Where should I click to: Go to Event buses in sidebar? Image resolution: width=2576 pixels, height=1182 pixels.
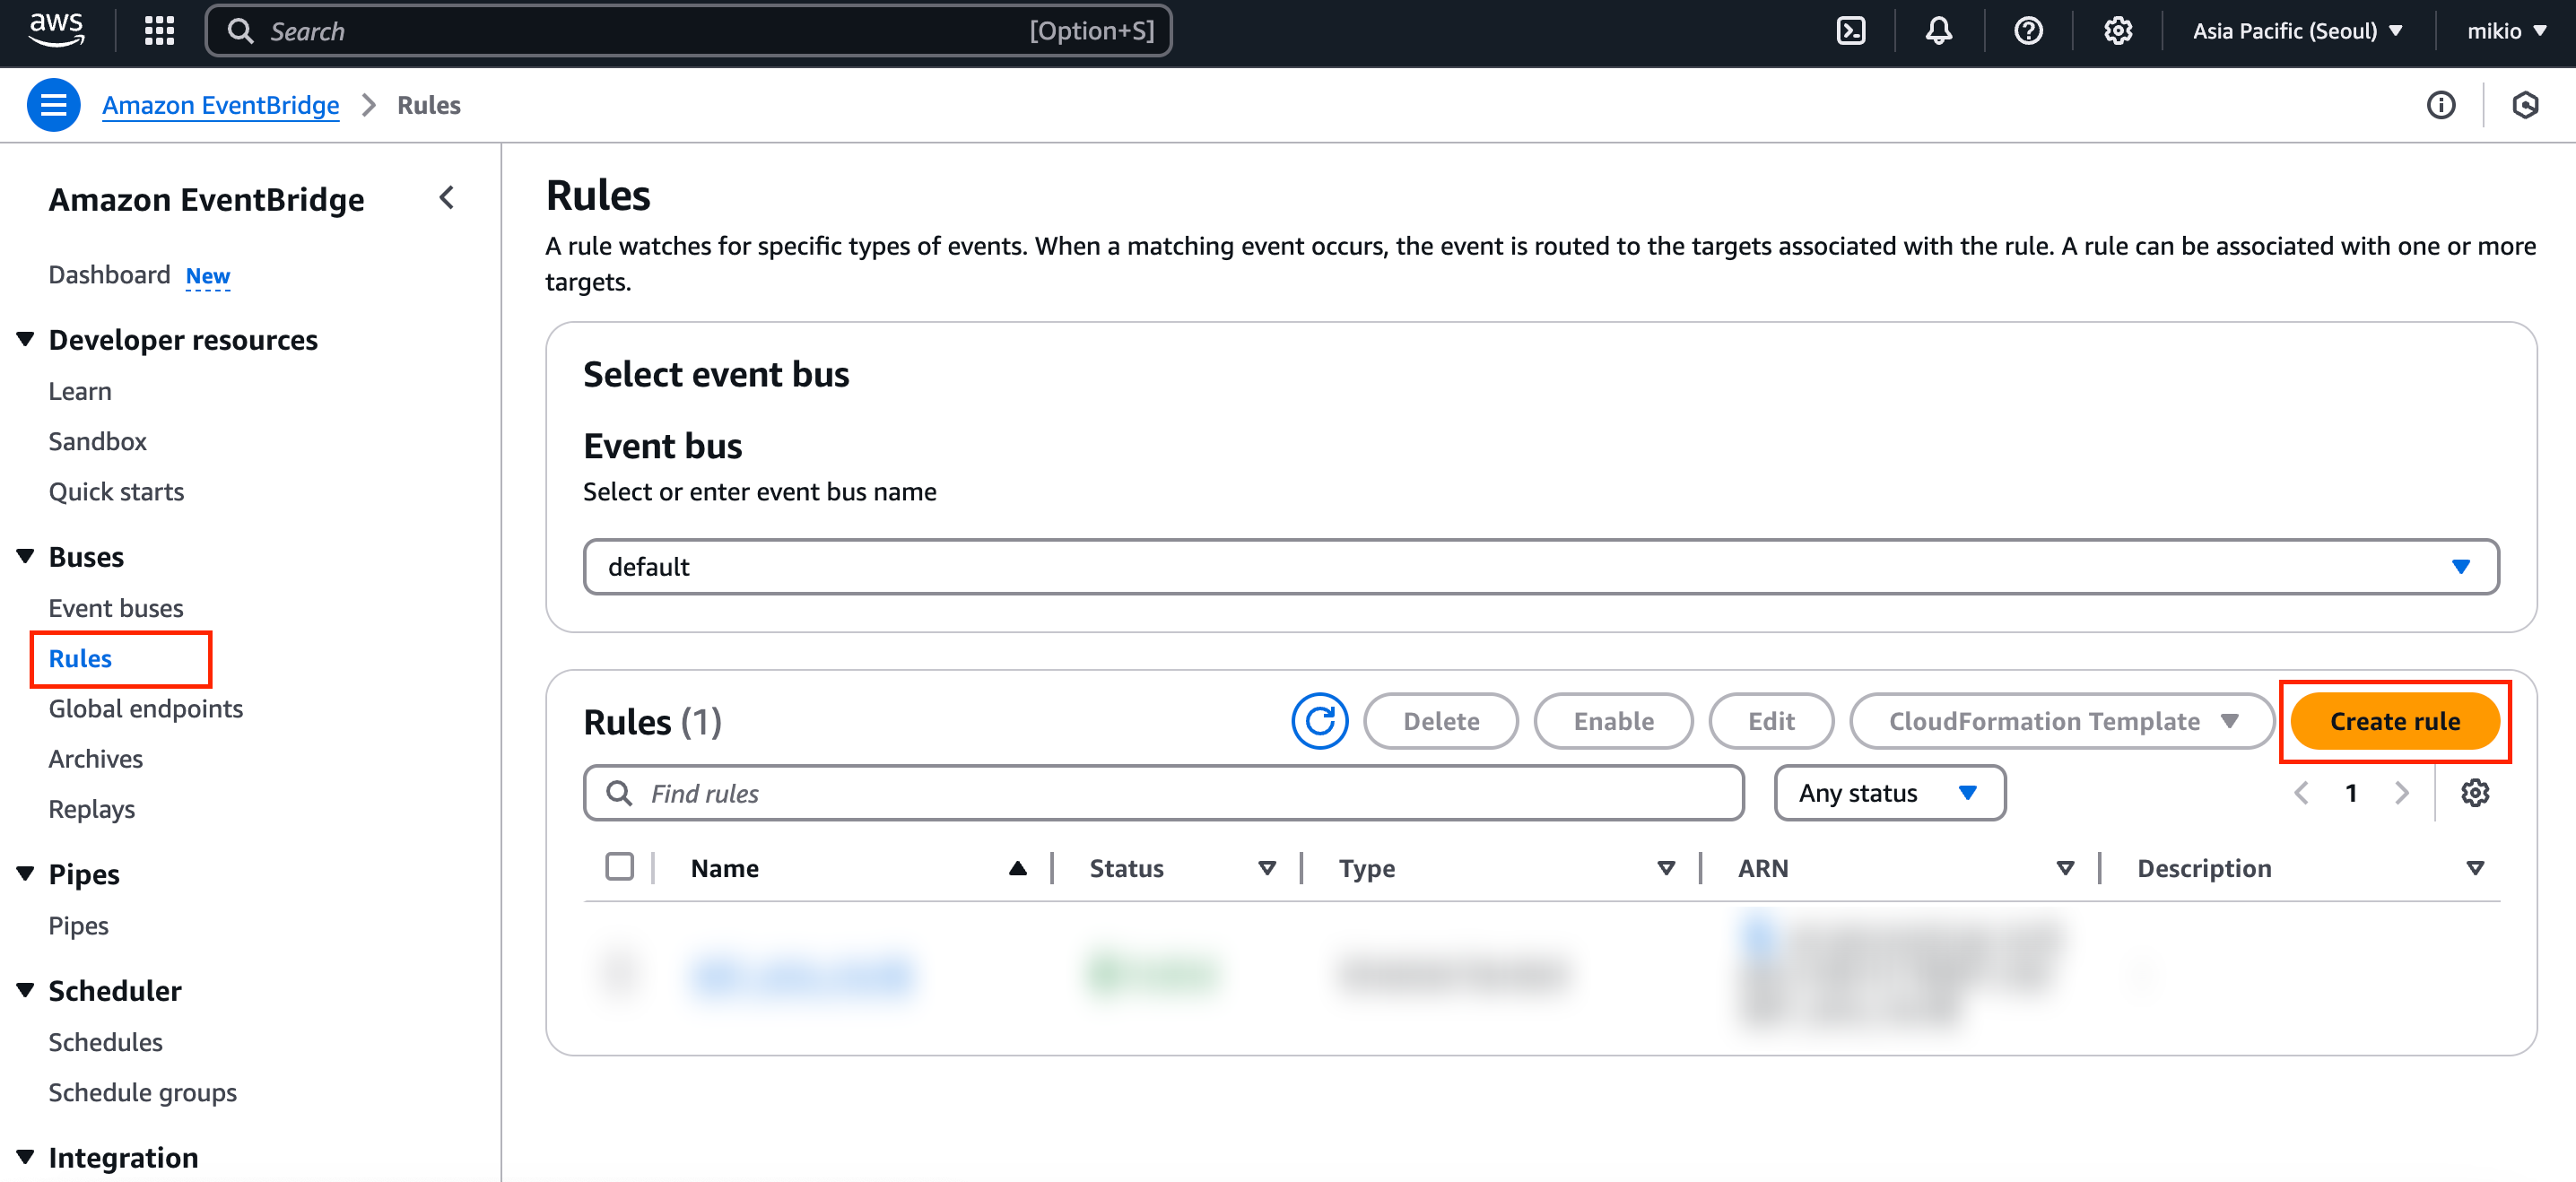coord(116,608)
